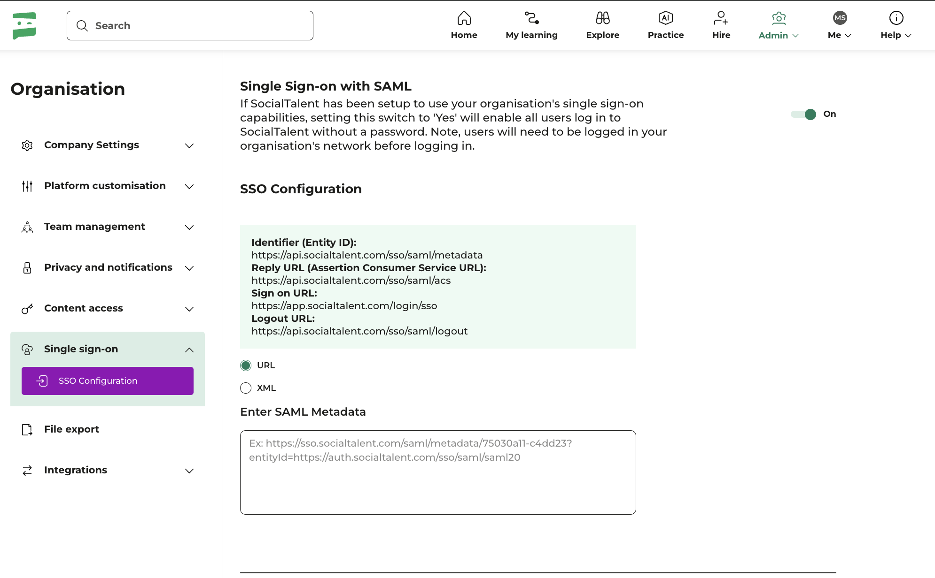Open the Hire label
Image resolution: width=935 pixels, height=578 pixels.
pyautogui.click(x=721, y=35)
